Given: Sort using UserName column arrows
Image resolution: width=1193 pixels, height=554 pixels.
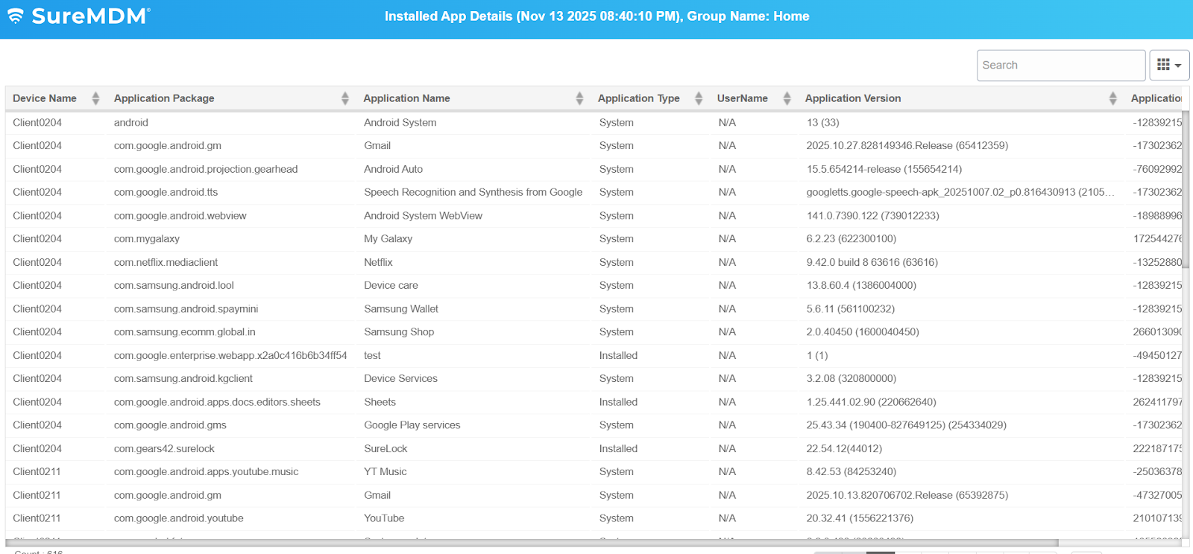Looking at the screenshot, I should 787,98.
